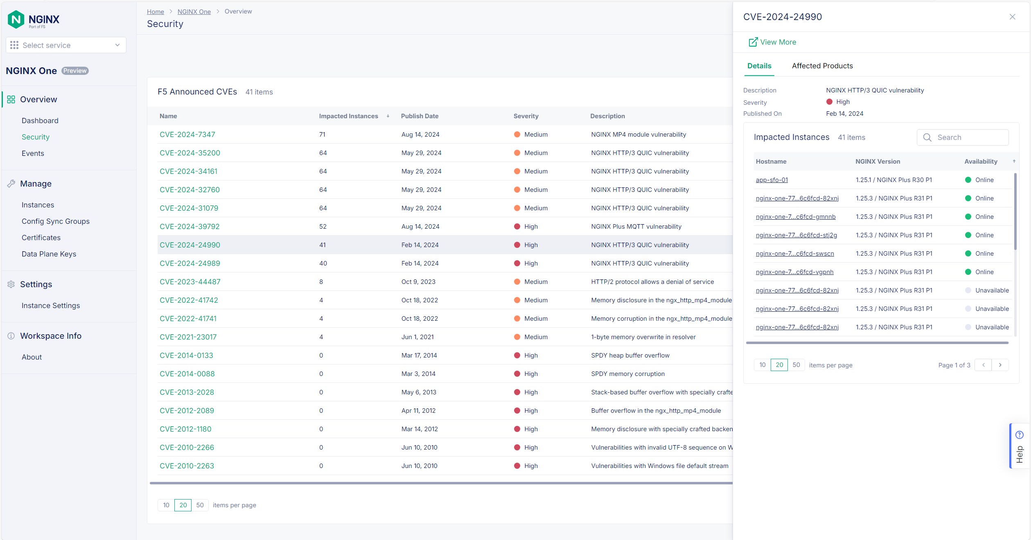
Task: Set instances list to 10 per page
Action: 762,365
